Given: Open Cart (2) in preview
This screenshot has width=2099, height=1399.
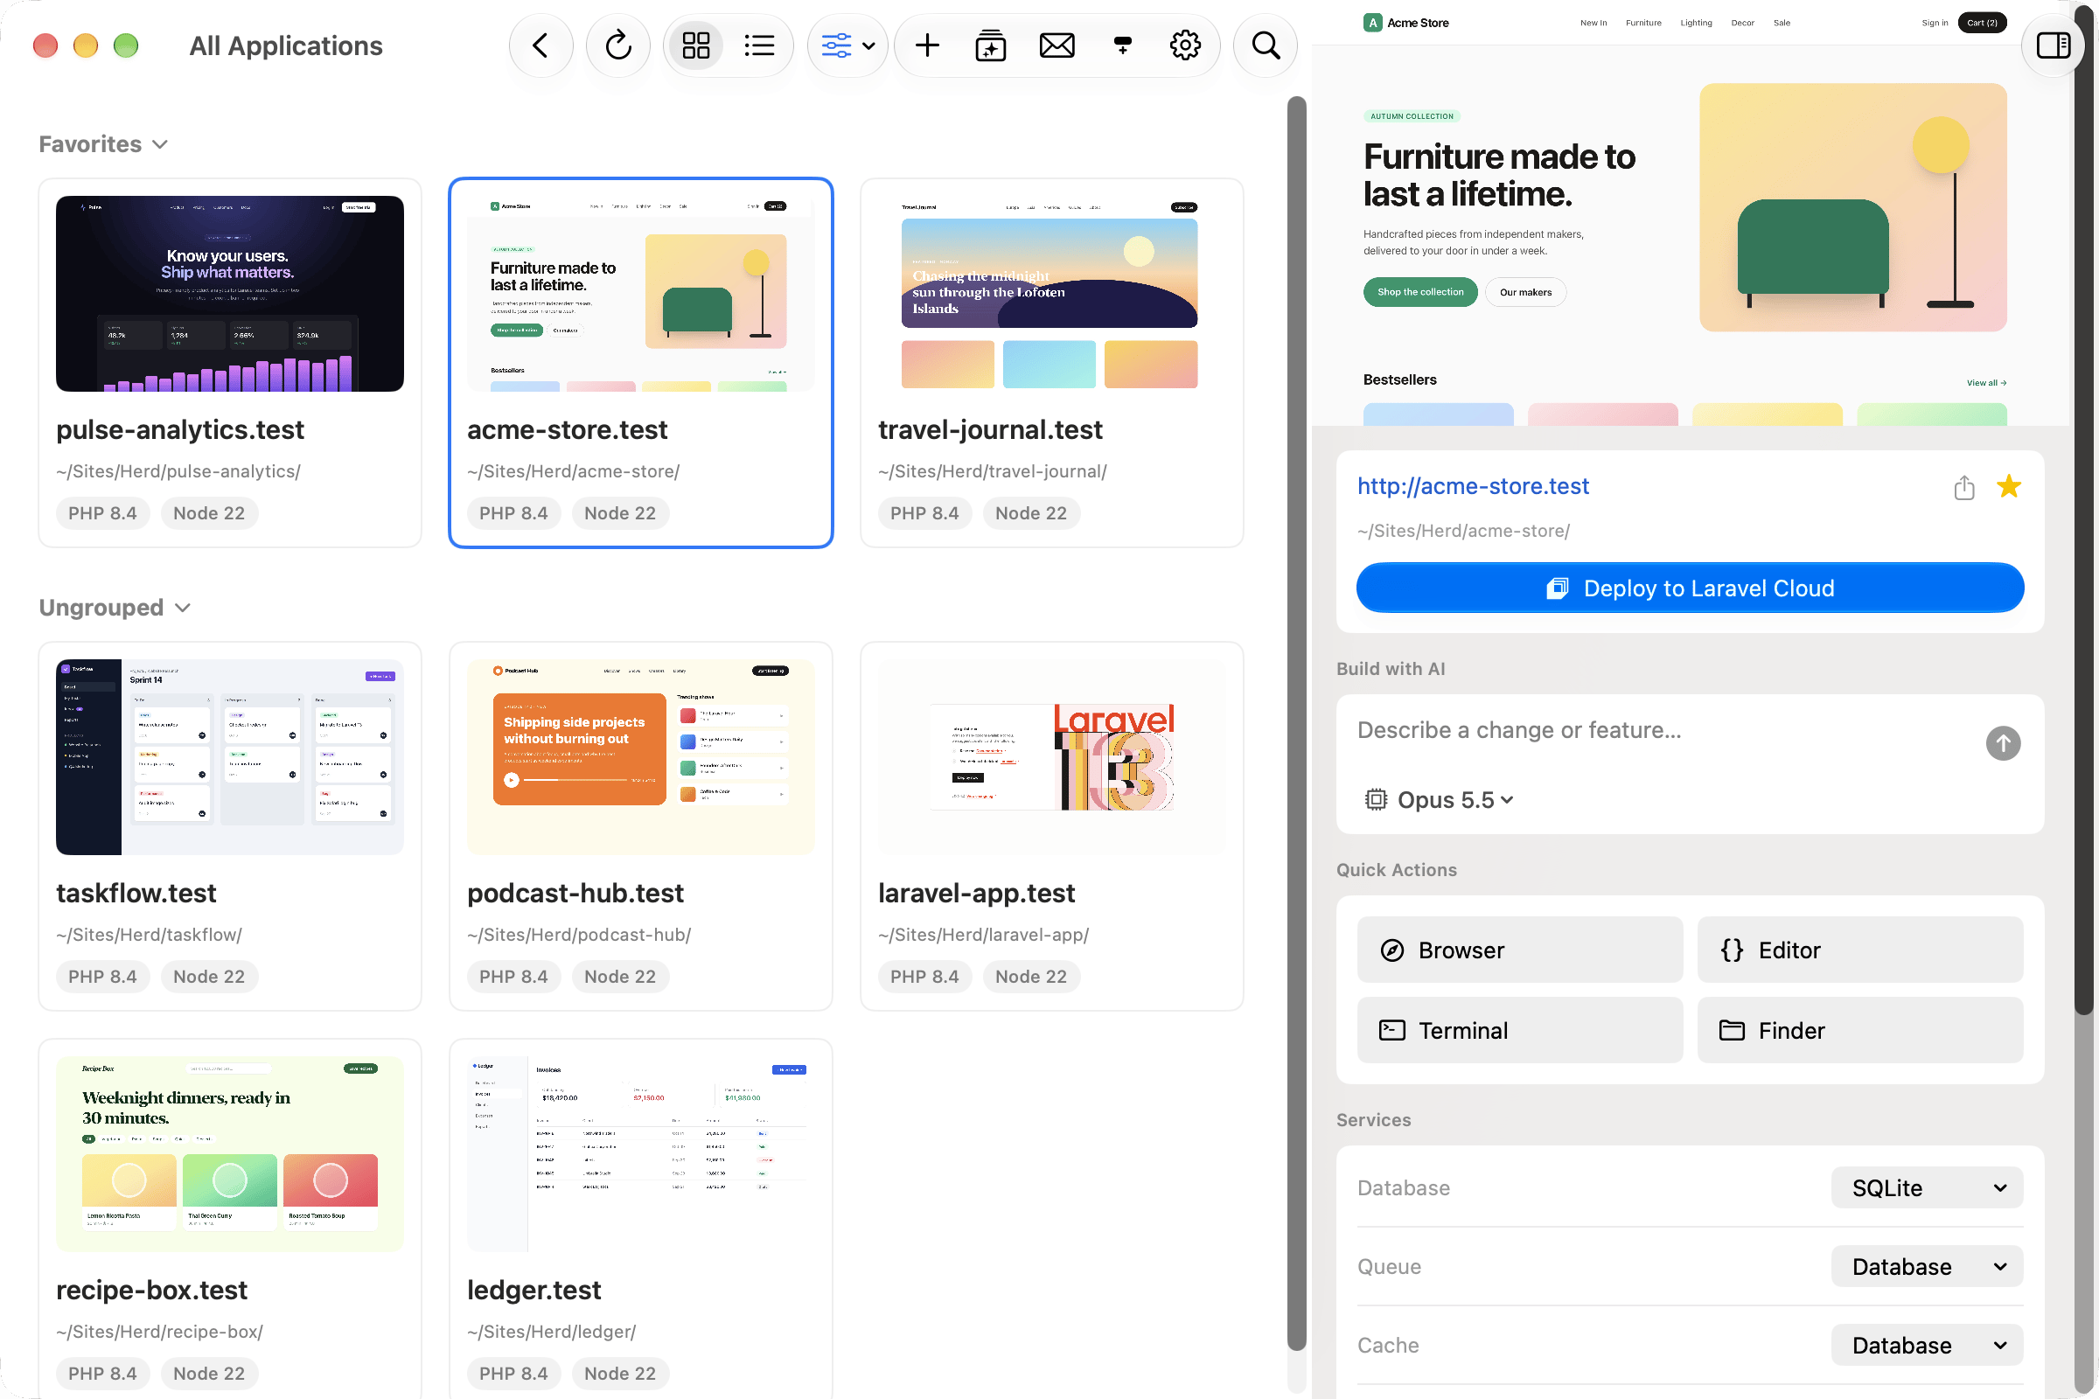Looking at the screenshot, I should (x=1982, y=24).
